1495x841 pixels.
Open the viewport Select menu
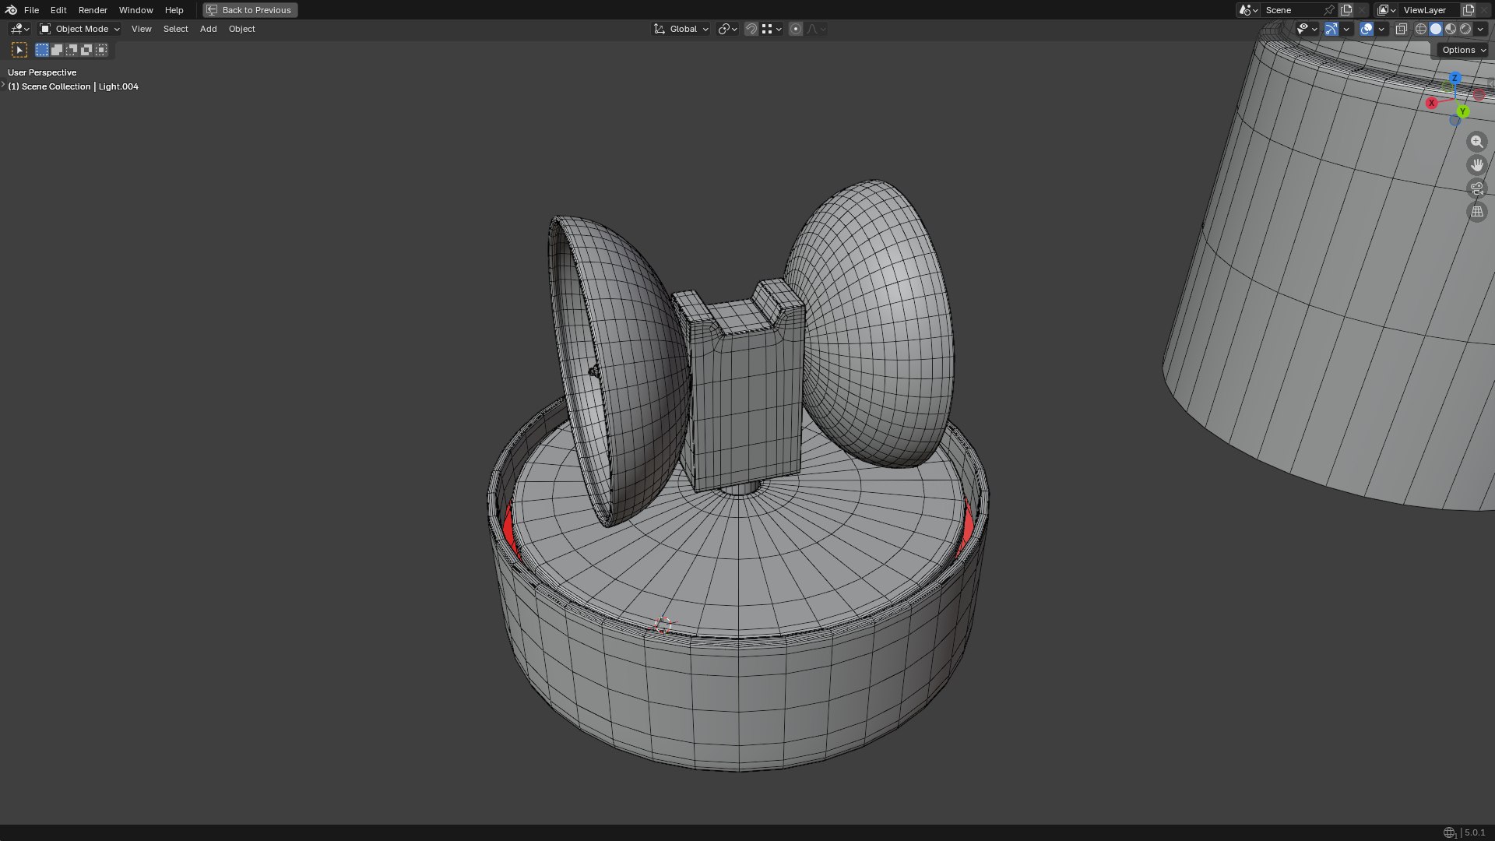pos(175,29)
